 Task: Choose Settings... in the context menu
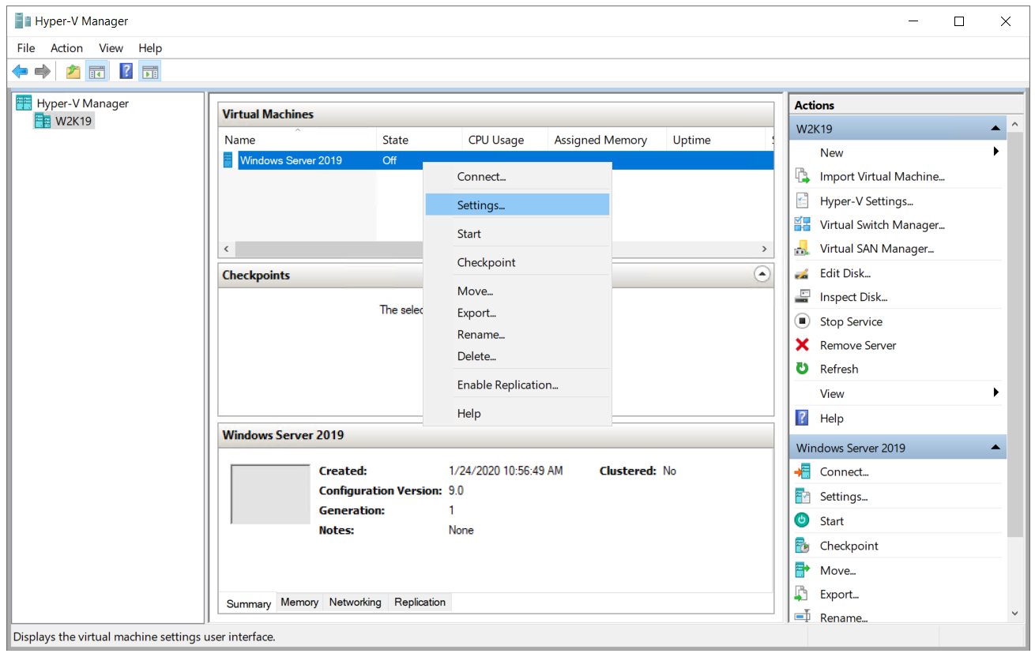pyautogui.click(x=480, y=205)
